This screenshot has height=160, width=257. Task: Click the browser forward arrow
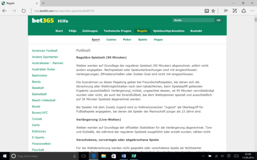[x=14, y=11]
